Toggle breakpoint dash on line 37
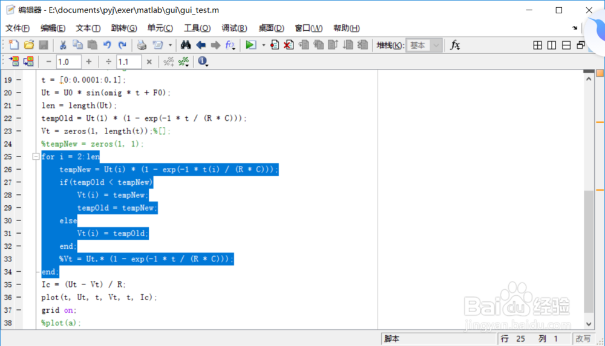Screen dimensions: 605x346 tap(19, 310)
